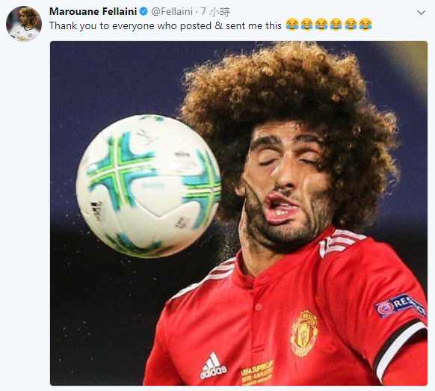Screen dimensions: 435x391
Task: Click the UEFA Respect sleeve badge
Action: tap(401, 305)
